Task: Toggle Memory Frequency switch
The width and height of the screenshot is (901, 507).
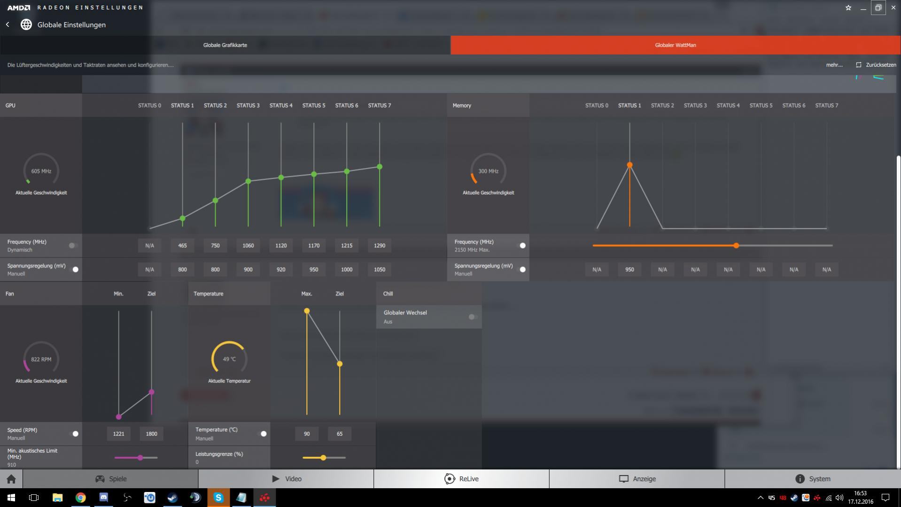Action: click(521, 245)
